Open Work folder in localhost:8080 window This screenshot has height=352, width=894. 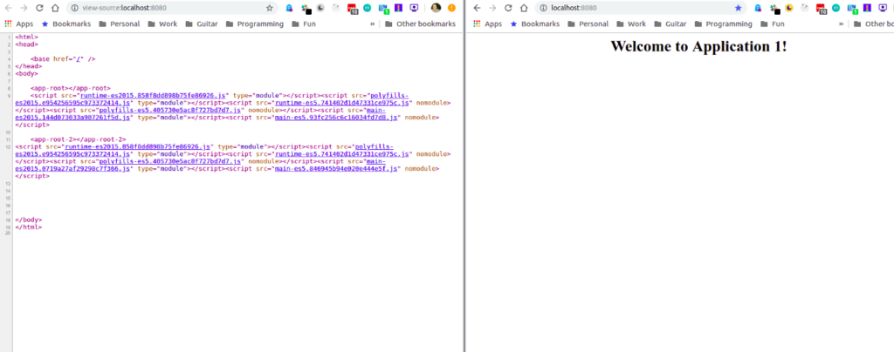coord(630,24)
